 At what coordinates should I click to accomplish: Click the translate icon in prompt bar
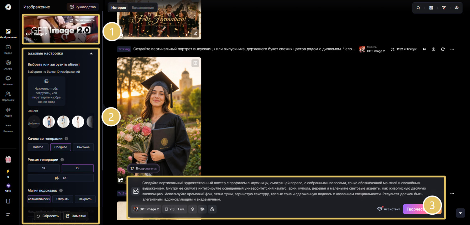(202, 209)
